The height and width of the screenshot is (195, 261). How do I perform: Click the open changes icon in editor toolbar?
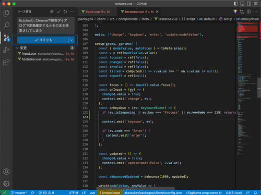pyautogui.click(x=242, y=11)
